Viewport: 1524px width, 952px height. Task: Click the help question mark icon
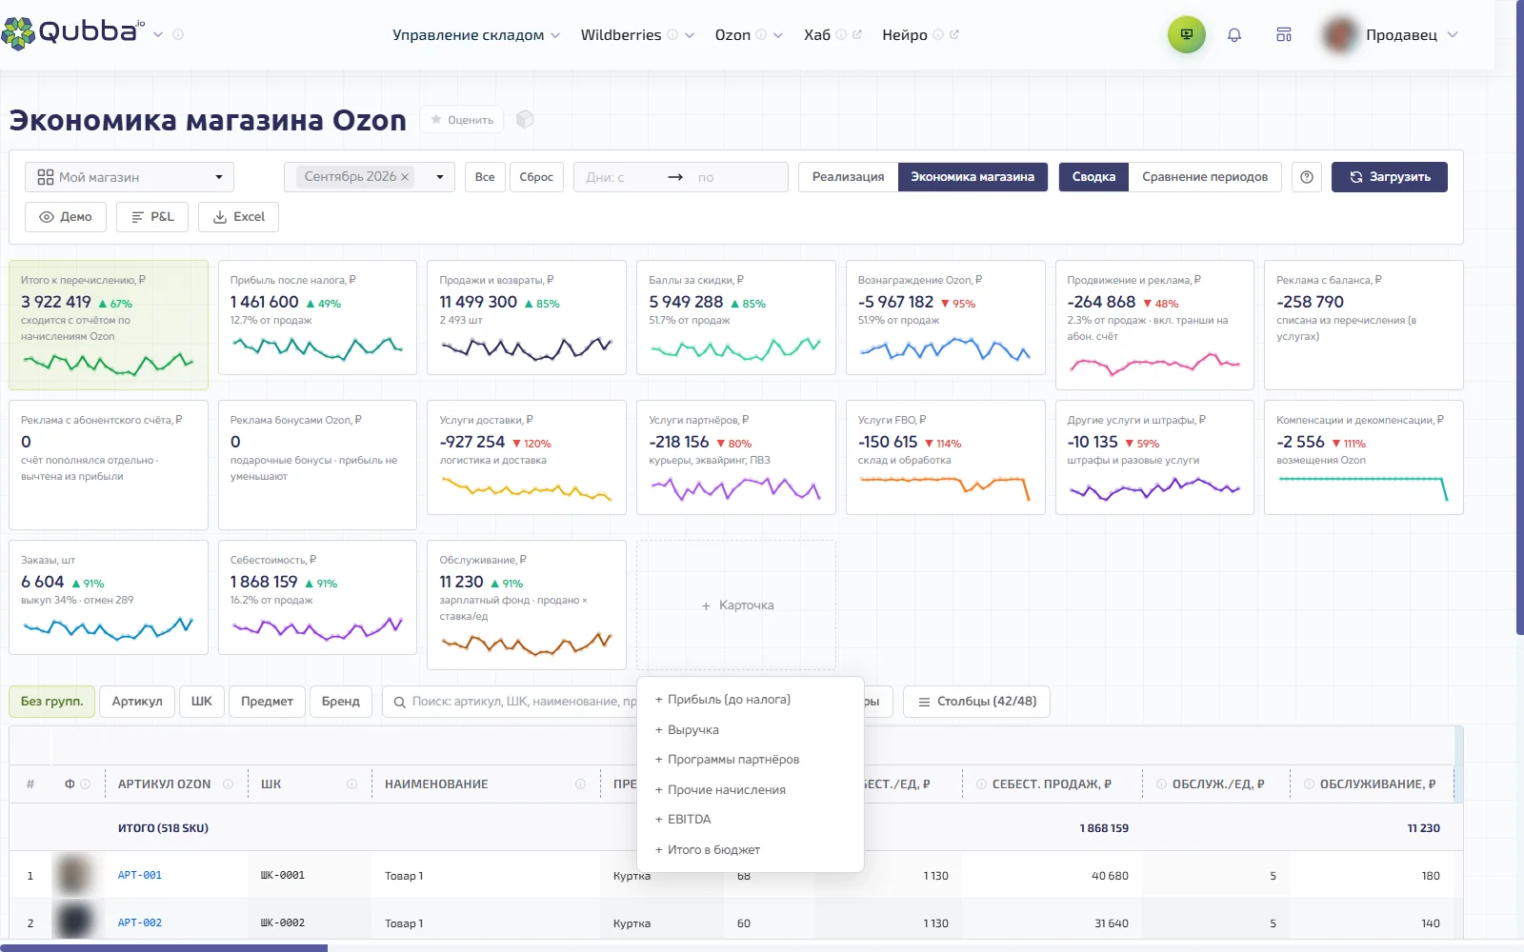coord(1307,177)
